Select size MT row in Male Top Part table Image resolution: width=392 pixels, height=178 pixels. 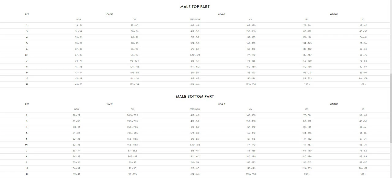27,55
